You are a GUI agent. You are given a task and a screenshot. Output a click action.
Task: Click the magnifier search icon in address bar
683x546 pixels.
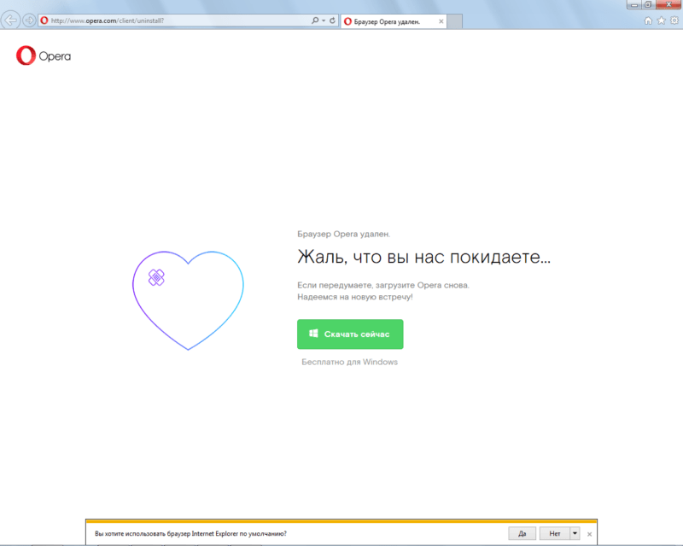[x=315, y=20]
